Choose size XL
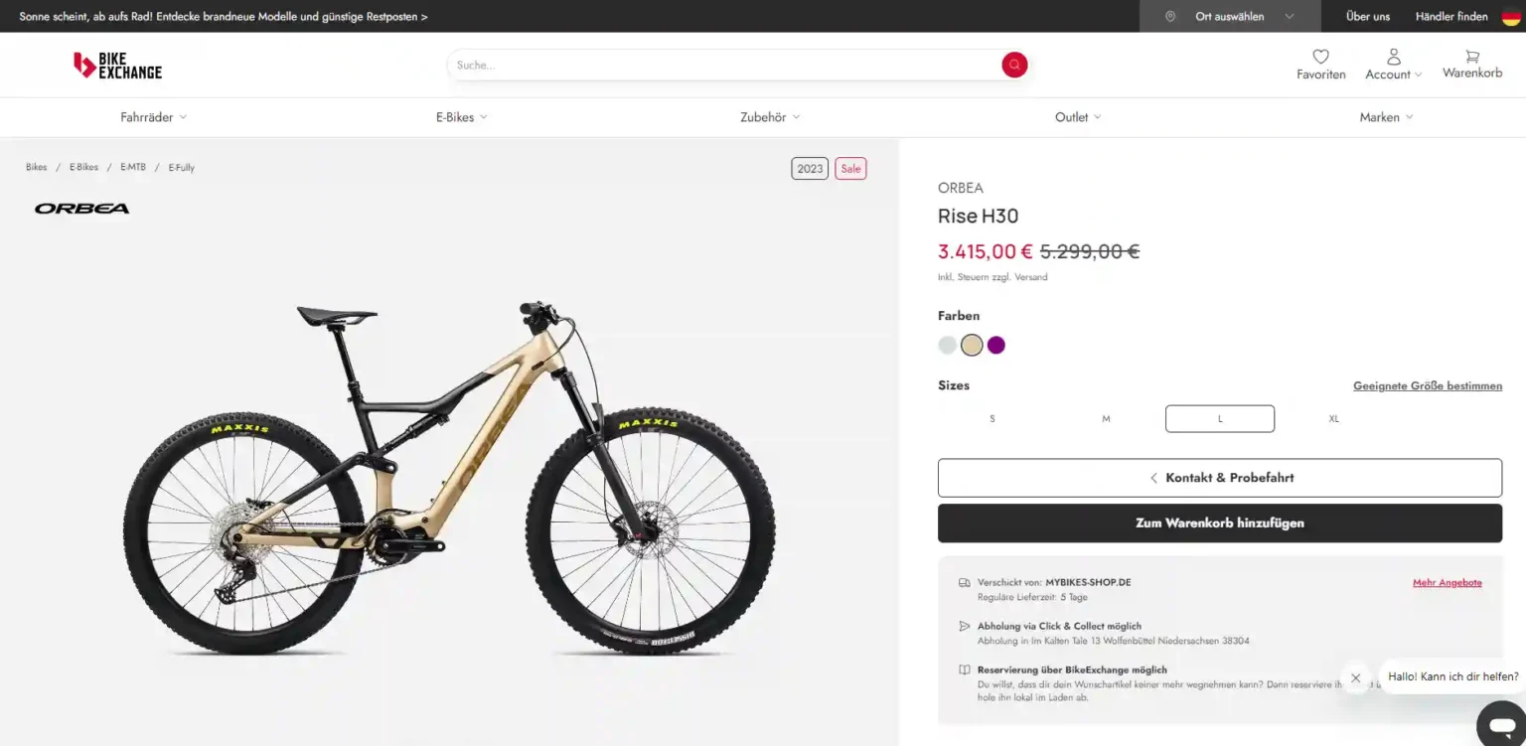The height and width of the screenshot is (746, 1526). 1333,419
